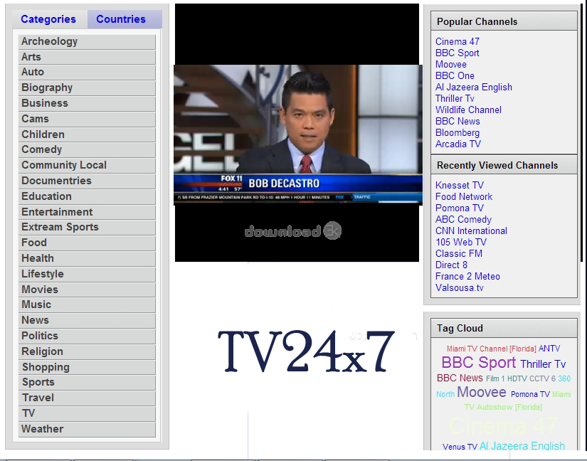Open the Bloomberg channel link
Screen dimensions: 587x461
tap(458, 133)
